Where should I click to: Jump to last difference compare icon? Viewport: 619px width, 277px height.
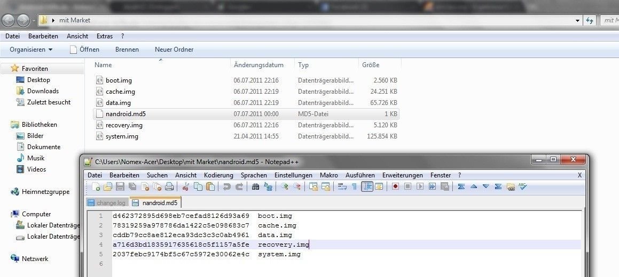[499, 186]
